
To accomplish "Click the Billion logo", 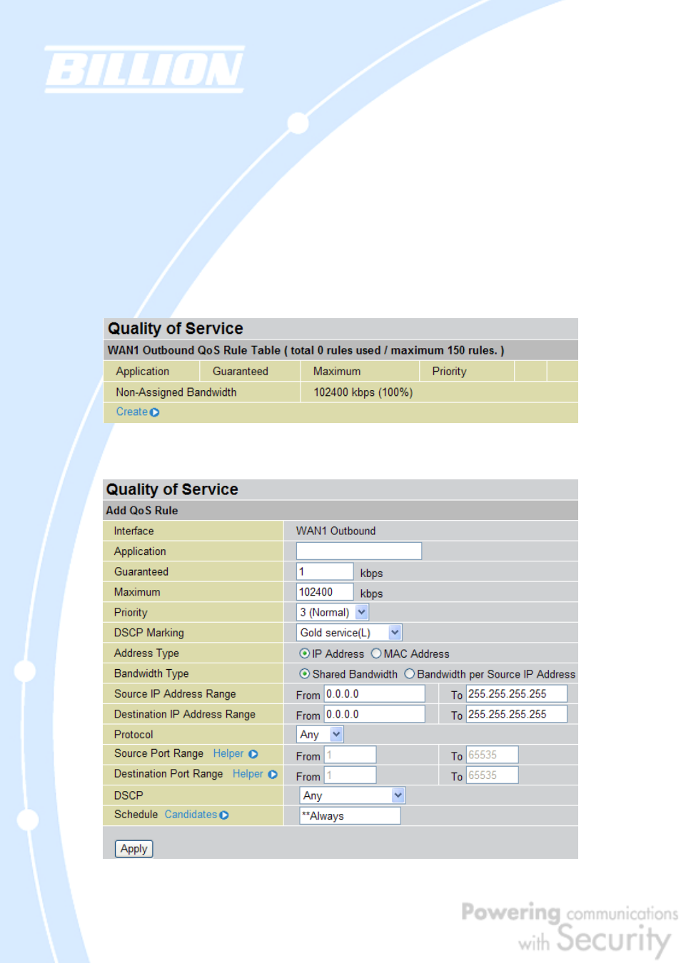I will 144,70.
